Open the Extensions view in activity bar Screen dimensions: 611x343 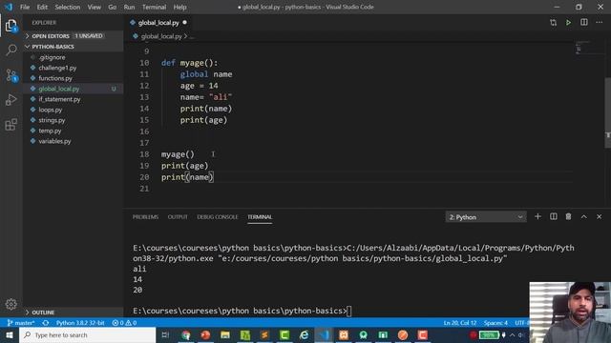point(11,125)
